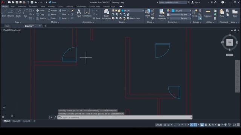Image resolution: width=241 pixels, height=135 pixels.
Task: Expand the Properties panel
Action: [173, 22]
